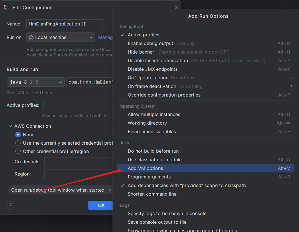Select Override configuration properties
This screenshot has height=232, width=299.
[206, 95]
